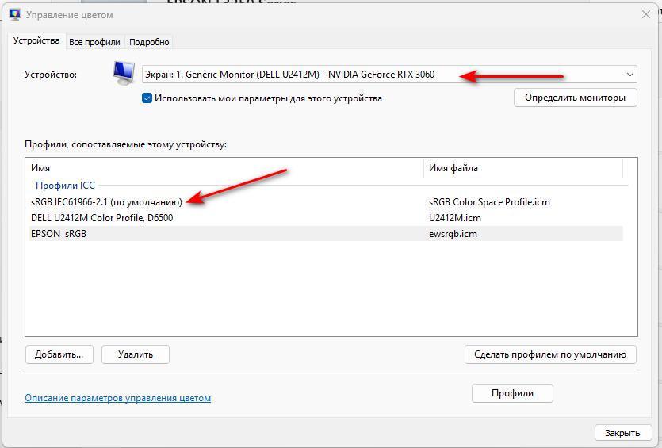The width and height of the screenshot is (662, 448).
Task: Open the Профили button
Action: (x=512, y=393)
